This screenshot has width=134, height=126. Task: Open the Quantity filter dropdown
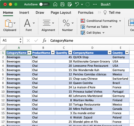click(70, 53)
